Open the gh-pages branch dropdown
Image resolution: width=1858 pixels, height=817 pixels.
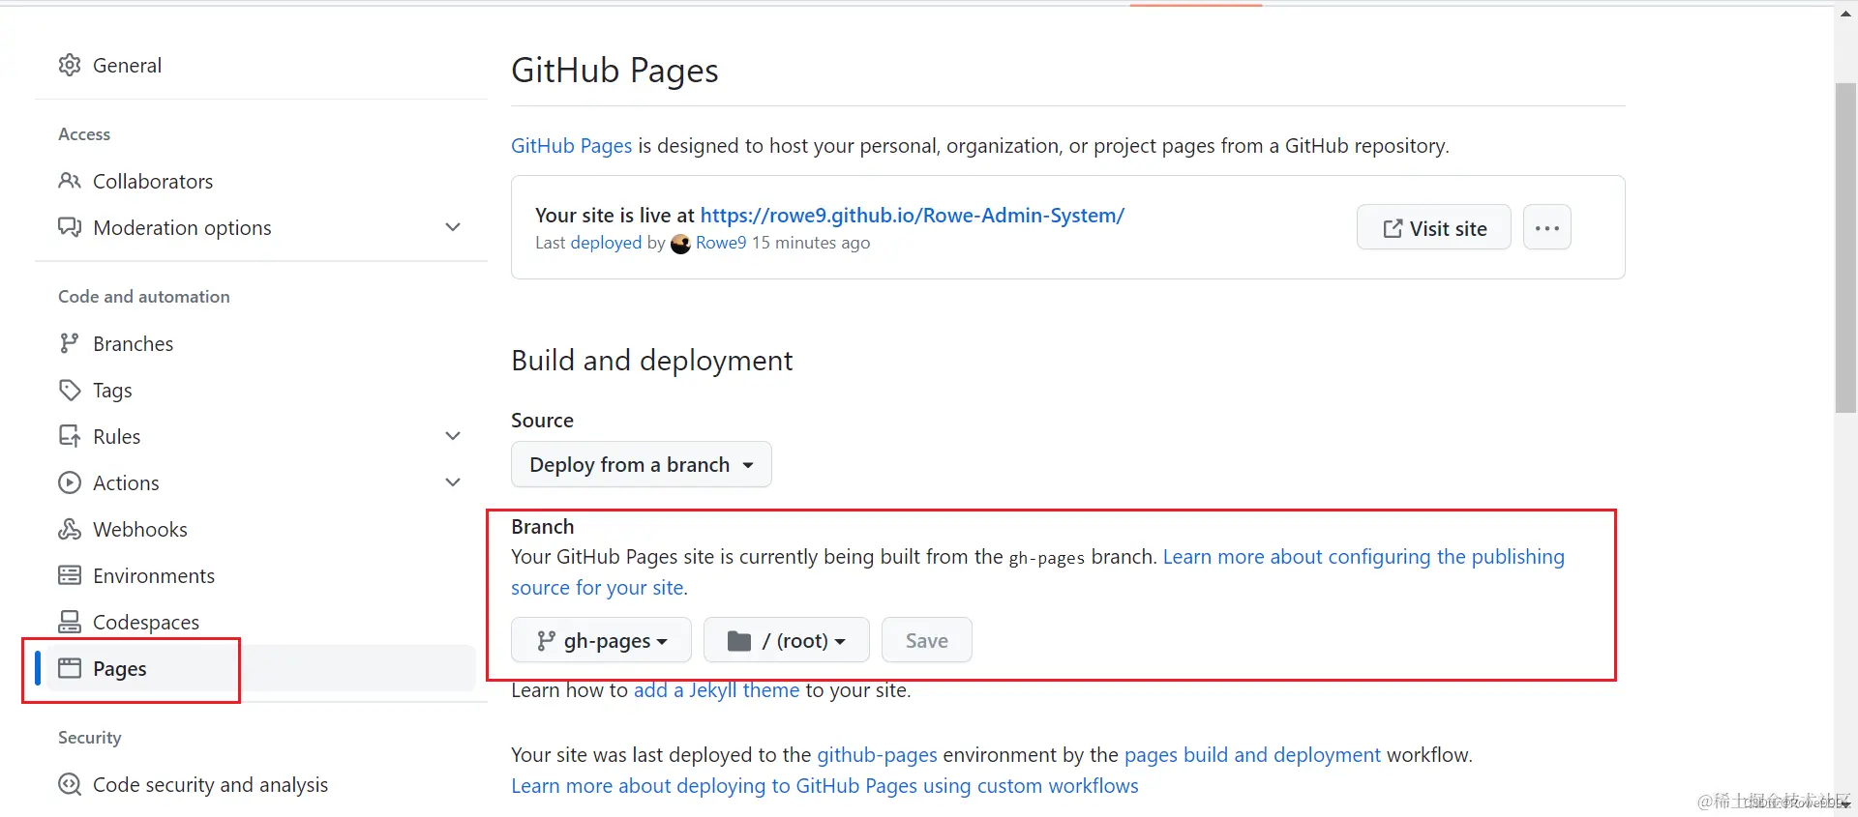601,640
